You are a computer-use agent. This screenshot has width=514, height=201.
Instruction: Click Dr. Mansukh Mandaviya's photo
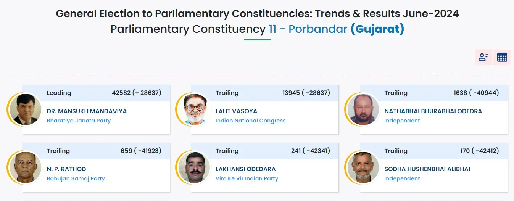[25, 109]
